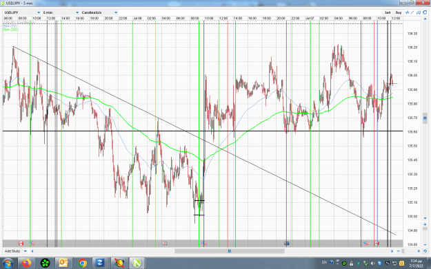
Task: Click the first Canada flag event marker
Action: (x=21, y=244)
